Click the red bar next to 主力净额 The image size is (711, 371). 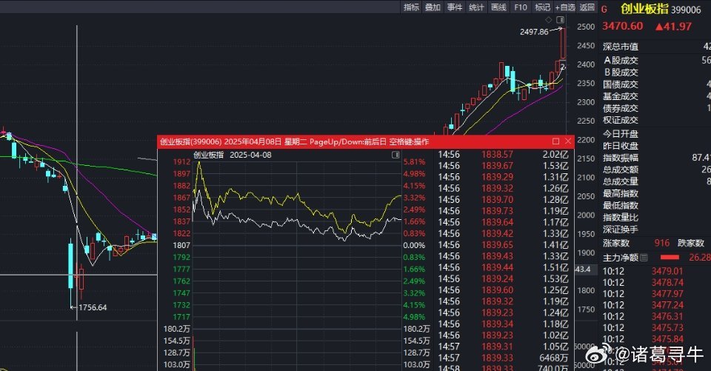coord(670,258)
